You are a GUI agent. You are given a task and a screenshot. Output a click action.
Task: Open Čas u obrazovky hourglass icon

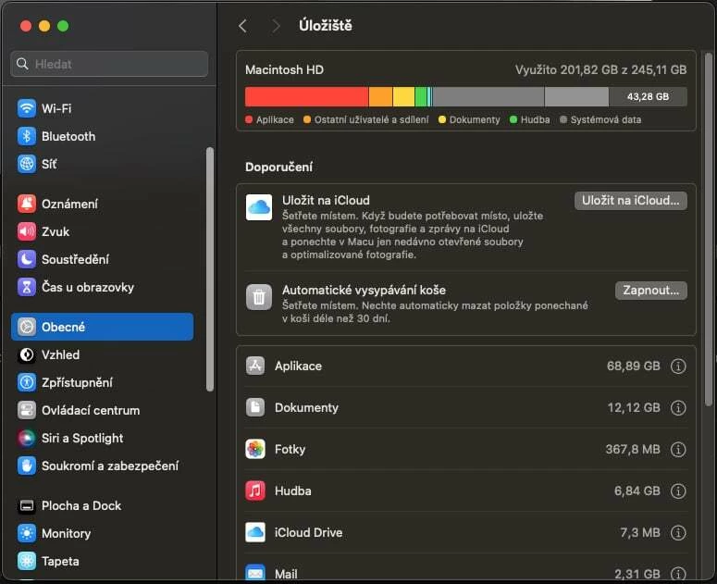click(x=27, y=287)
